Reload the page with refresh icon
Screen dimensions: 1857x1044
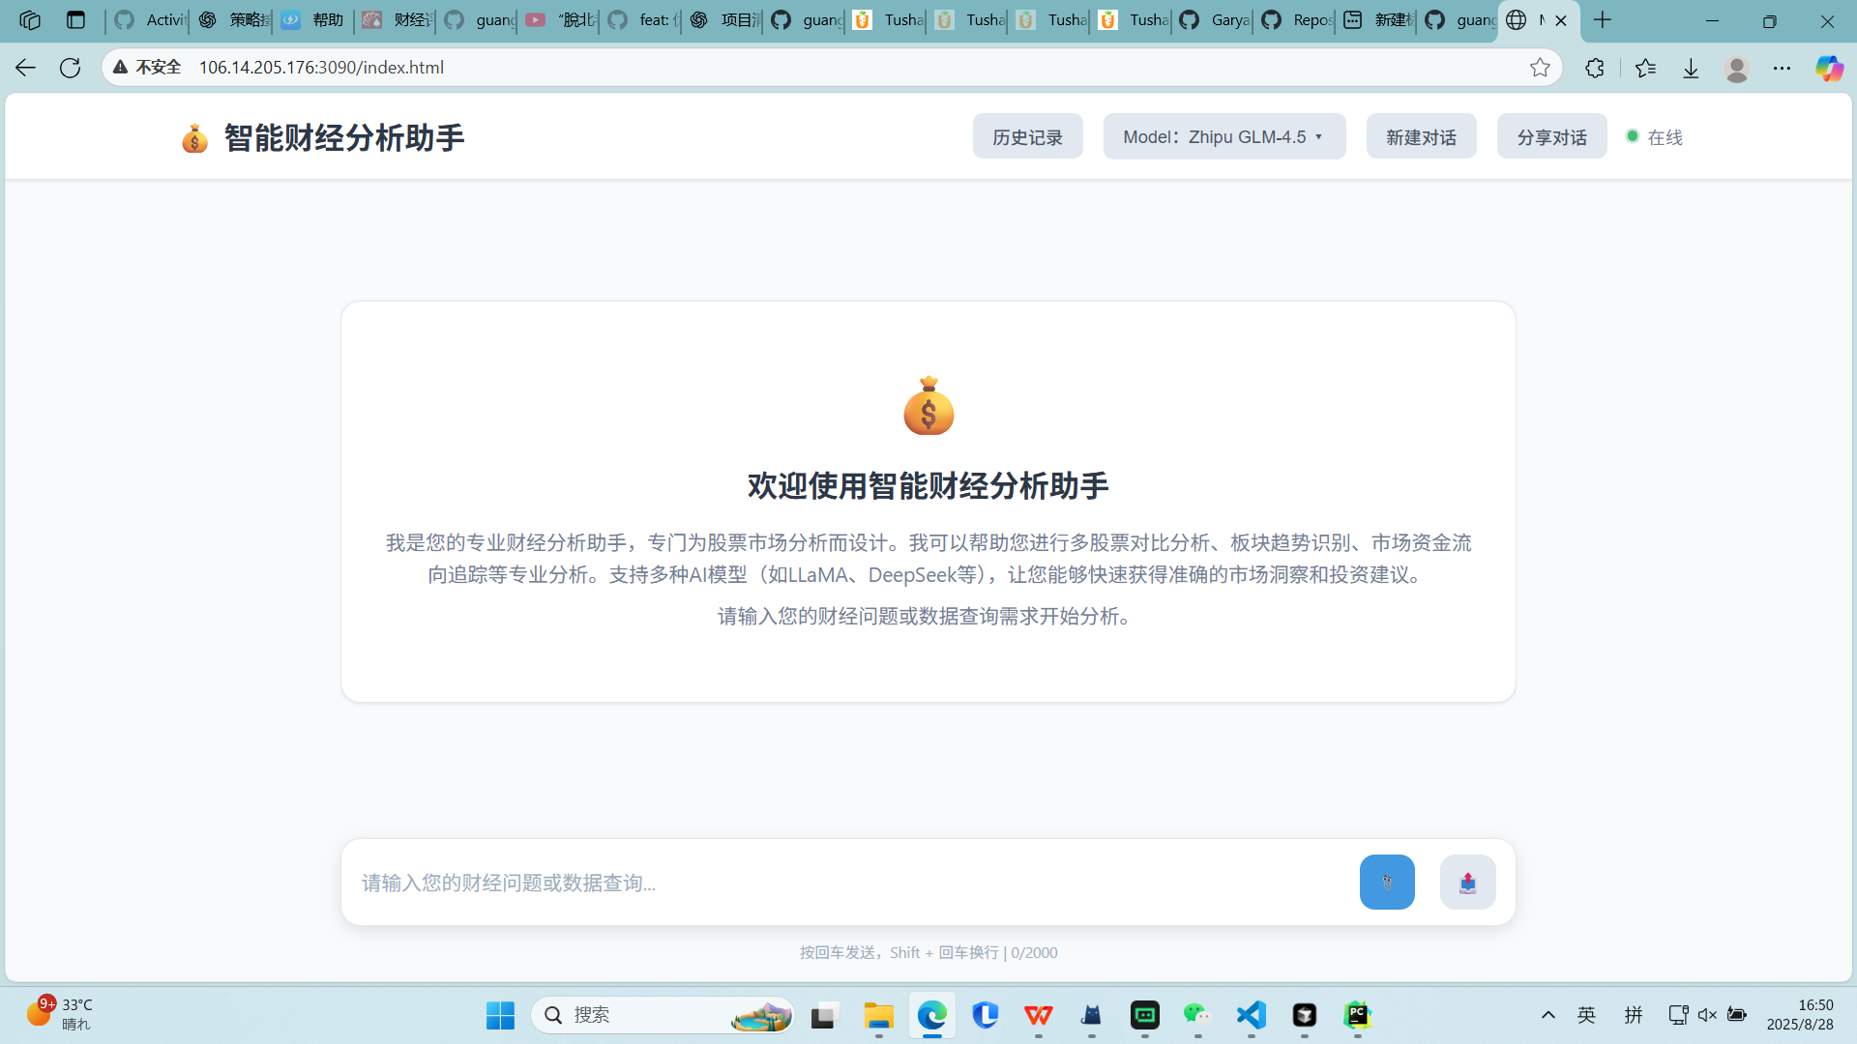pyautogui.click(x=70, y=68)
